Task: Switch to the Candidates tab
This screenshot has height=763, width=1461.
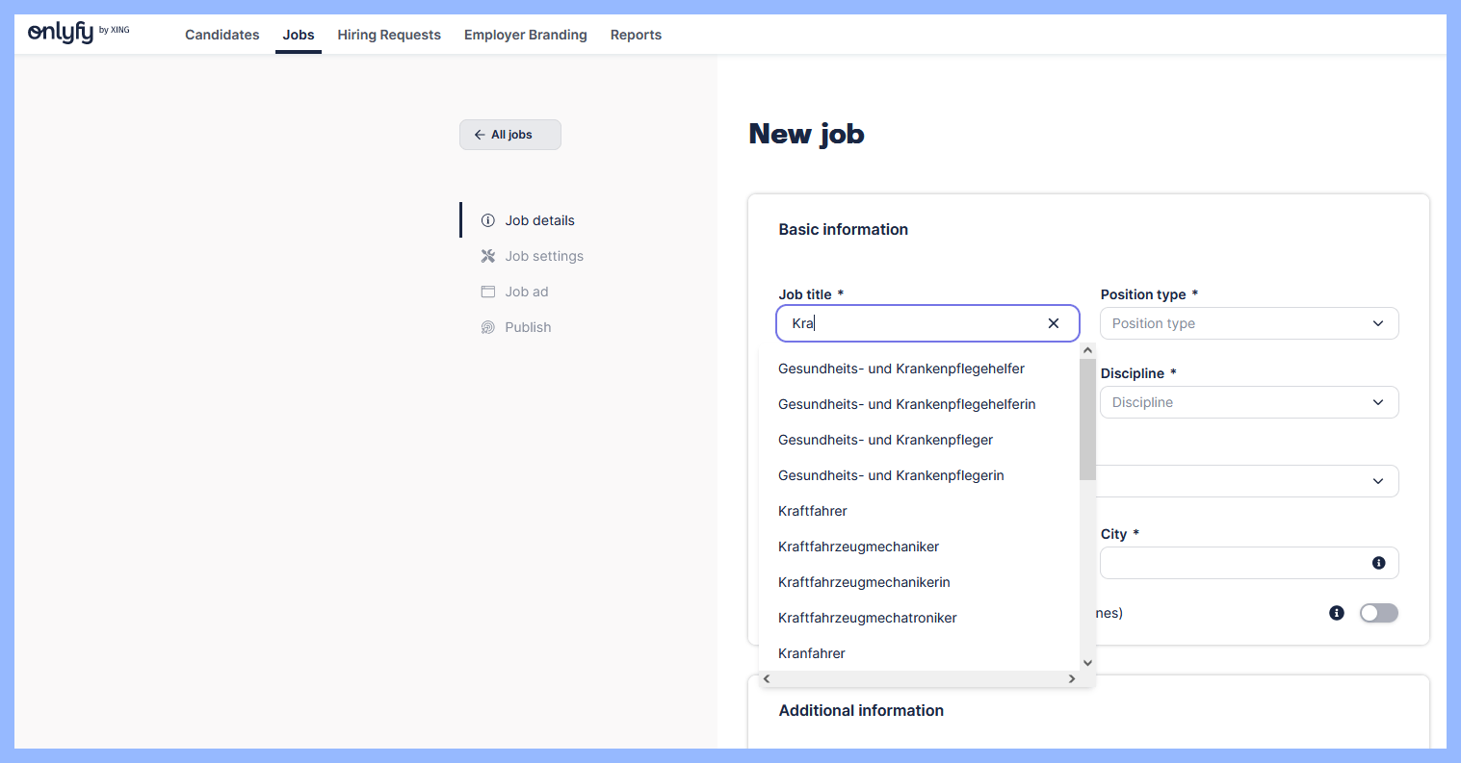Action: pyautogui.click(x=222, y=35)
